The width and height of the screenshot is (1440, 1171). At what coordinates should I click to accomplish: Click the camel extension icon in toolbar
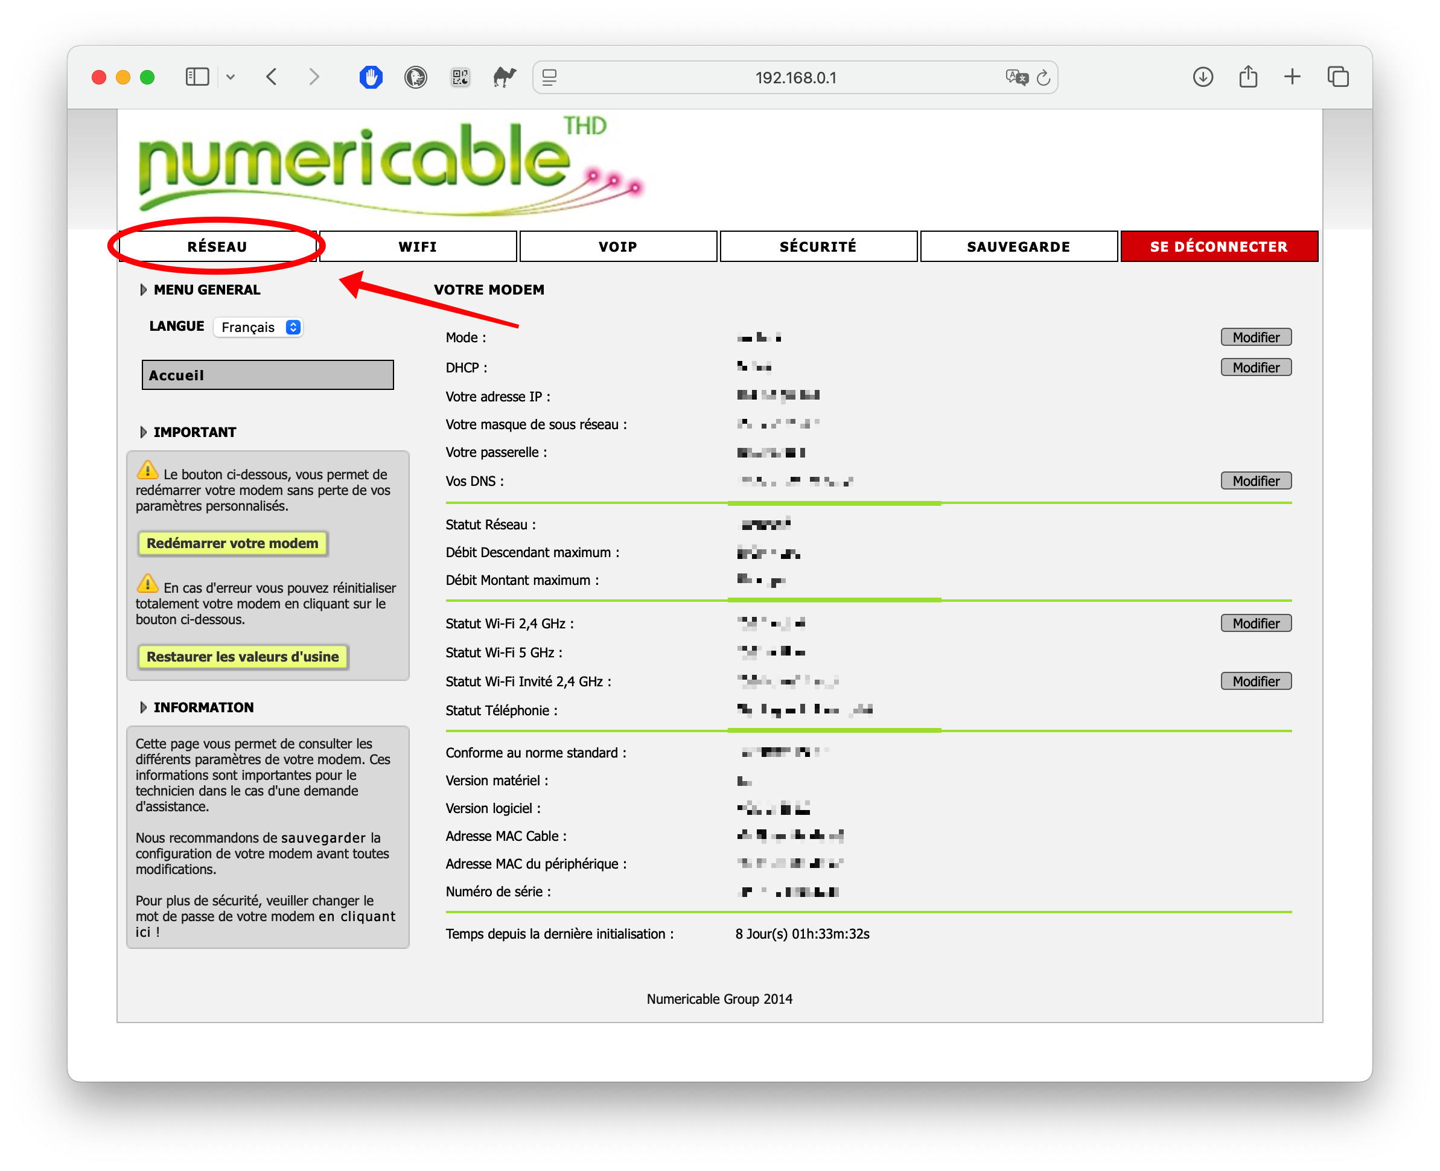(504, 78)
